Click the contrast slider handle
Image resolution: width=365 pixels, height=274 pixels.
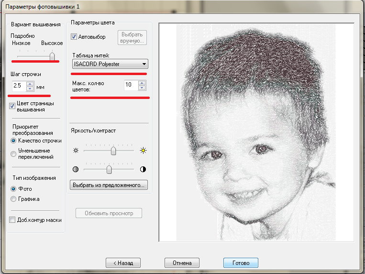[109, 169]
